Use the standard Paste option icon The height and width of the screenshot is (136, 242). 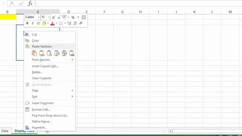tap(34, 53)
